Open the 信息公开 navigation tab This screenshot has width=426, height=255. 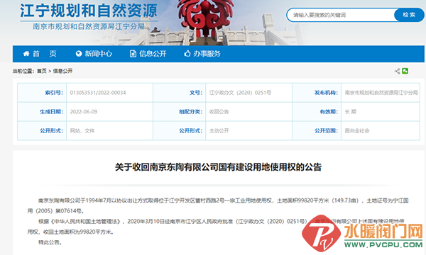tap(148, 54)
